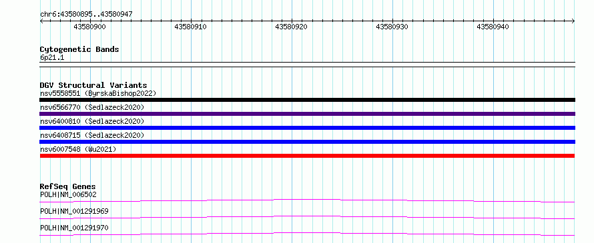Click variant label nsv5558551 (ByrskaBishop2022)
This screenshot has height=243, width=594.
pyautogui.click(x=97, y=93)
